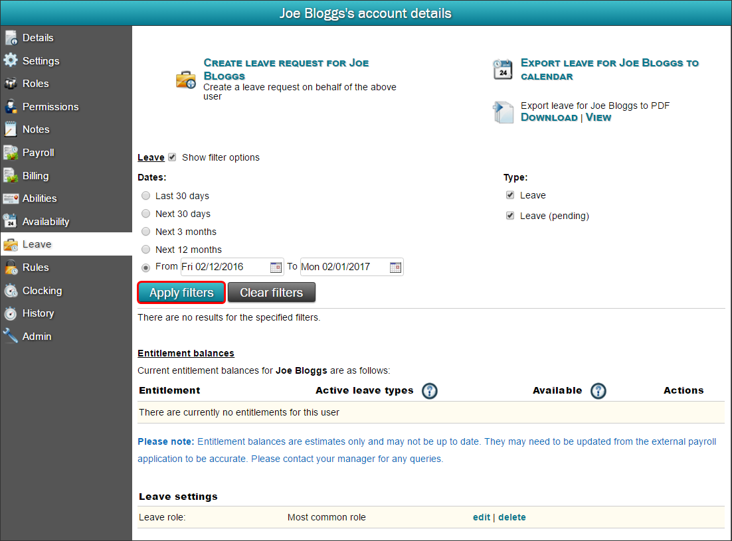Open the Notes section label
The width and height of the screenshot is (732, 541).
click(36, 129)
